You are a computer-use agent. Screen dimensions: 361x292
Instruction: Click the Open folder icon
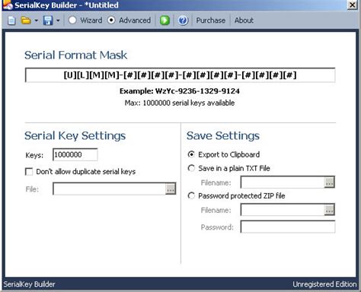26,21
